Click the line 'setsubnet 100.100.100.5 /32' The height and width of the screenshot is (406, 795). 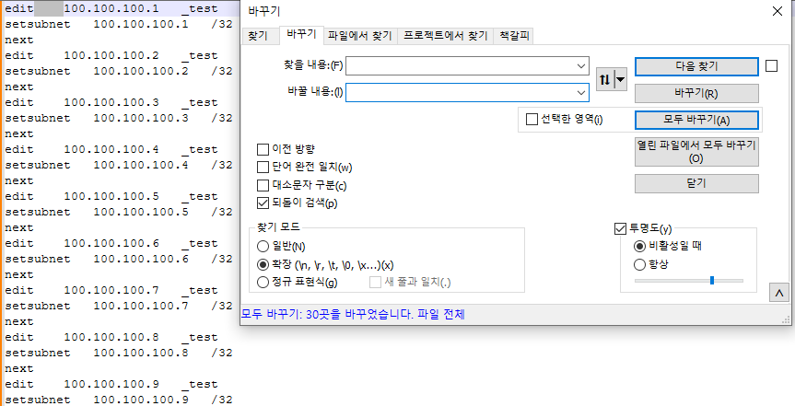(118, 212)
